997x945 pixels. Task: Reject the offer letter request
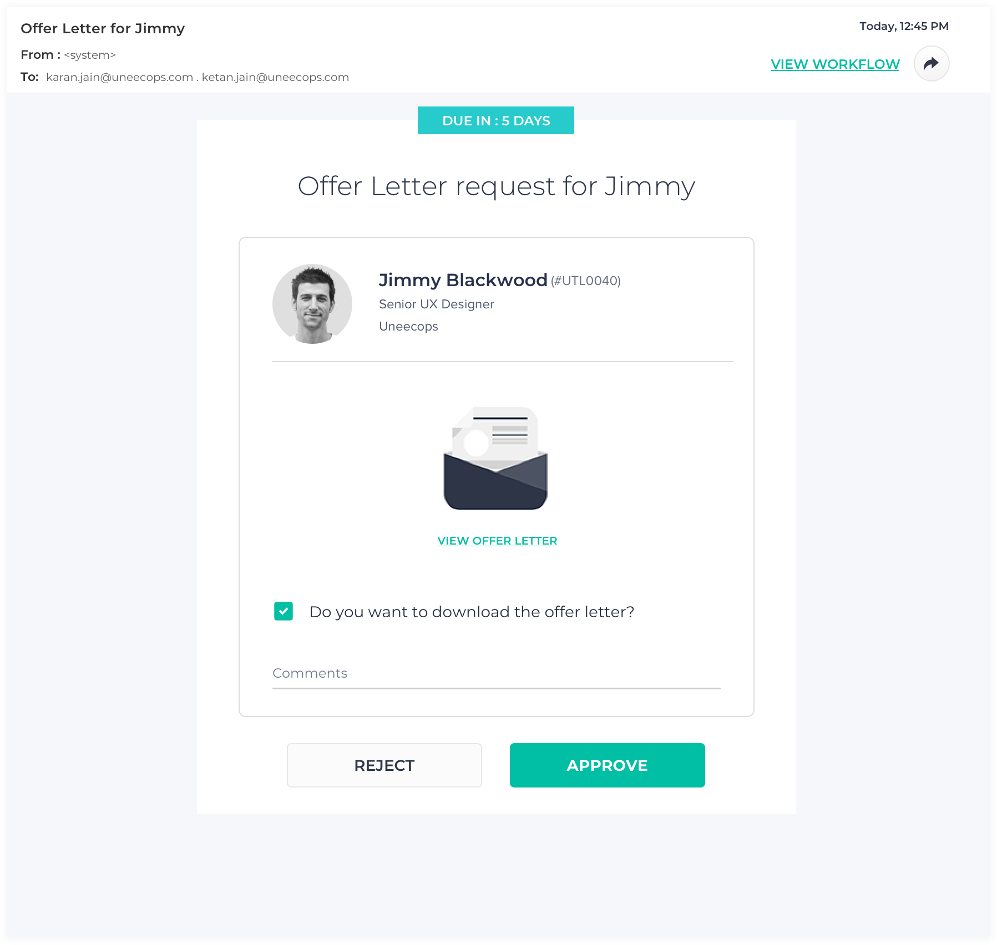coord(384,765)
